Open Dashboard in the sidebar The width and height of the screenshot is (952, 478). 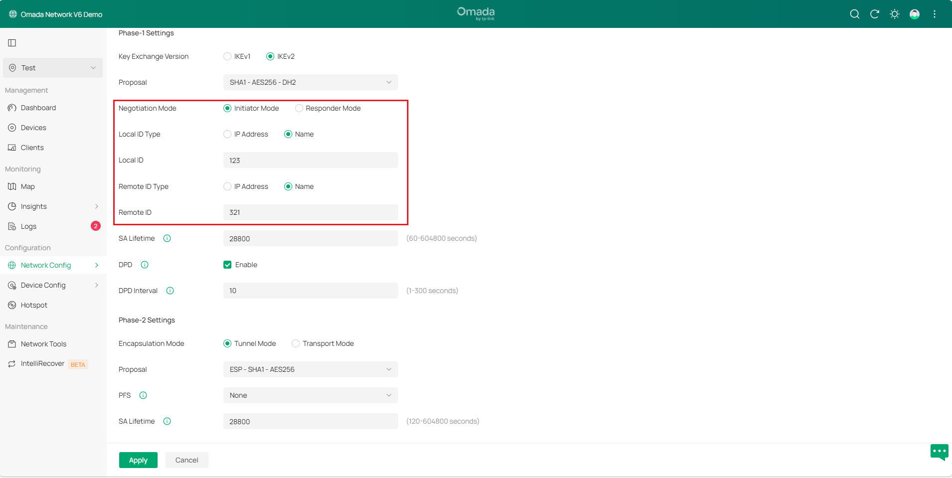(38, 108)
